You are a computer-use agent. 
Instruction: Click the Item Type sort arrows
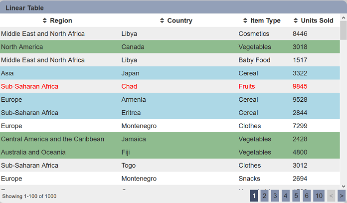245,20
